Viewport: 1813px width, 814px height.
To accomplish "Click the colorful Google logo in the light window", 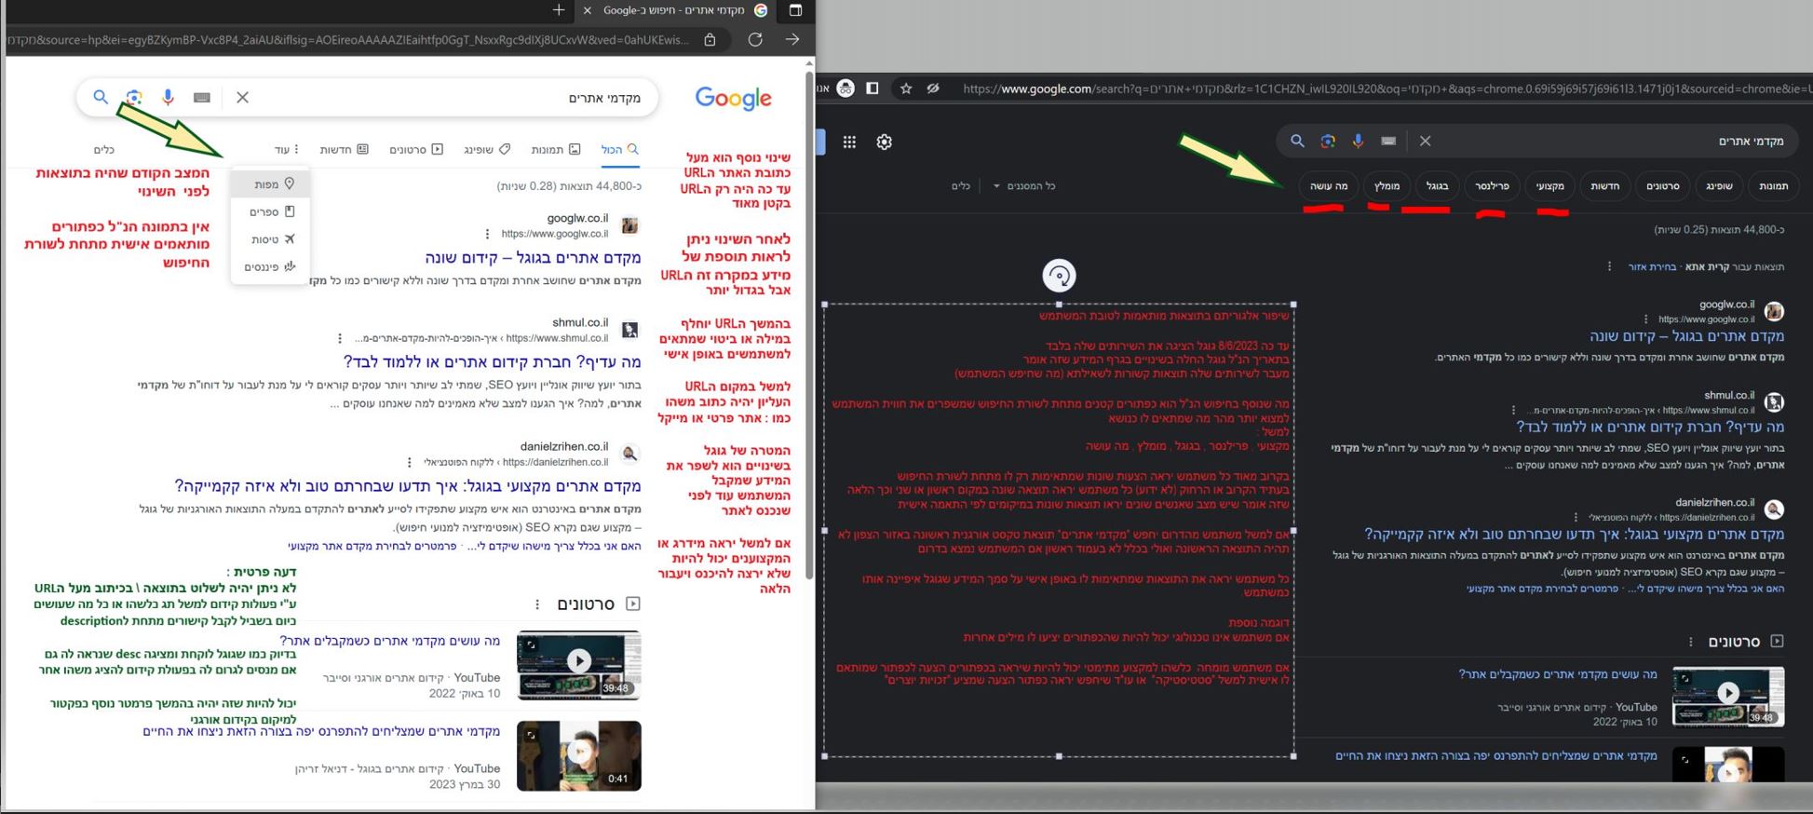I will 733,98.
